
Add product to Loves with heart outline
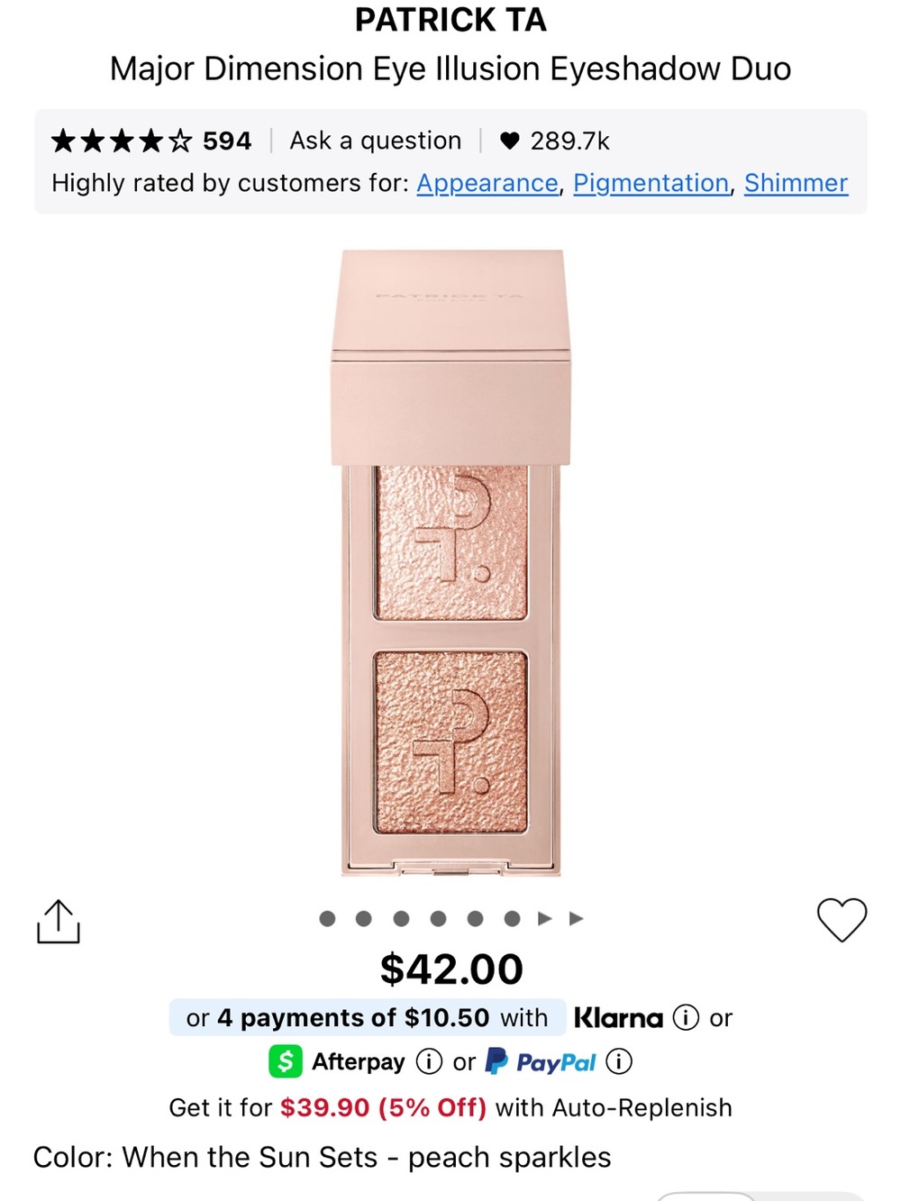pos(842,920)
